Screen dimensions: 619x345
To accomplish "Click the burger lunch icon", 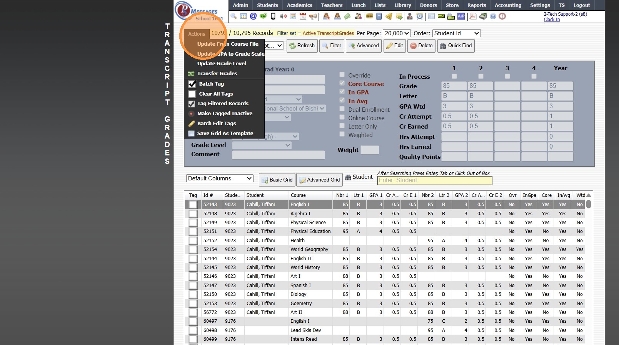I will 369,16.
